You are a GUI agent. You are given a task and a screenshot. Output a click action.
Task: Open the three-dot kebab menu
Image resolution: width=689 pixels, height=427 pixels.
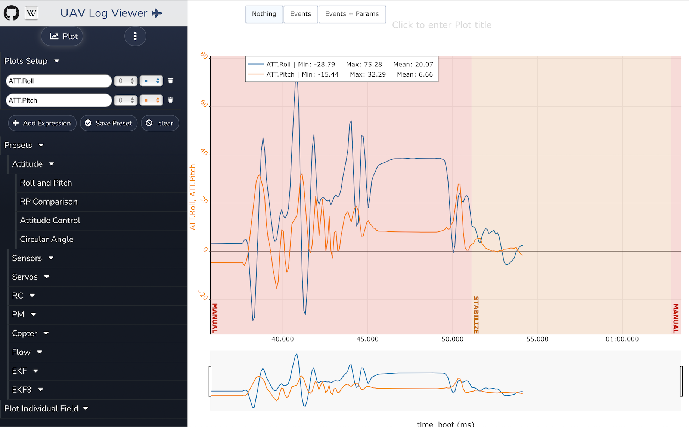[x=135, y=36]
